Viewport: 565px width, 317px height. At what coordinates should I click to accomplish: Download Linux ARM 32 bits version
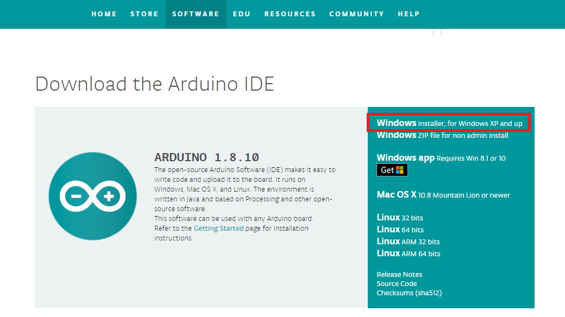coord(408,242)
